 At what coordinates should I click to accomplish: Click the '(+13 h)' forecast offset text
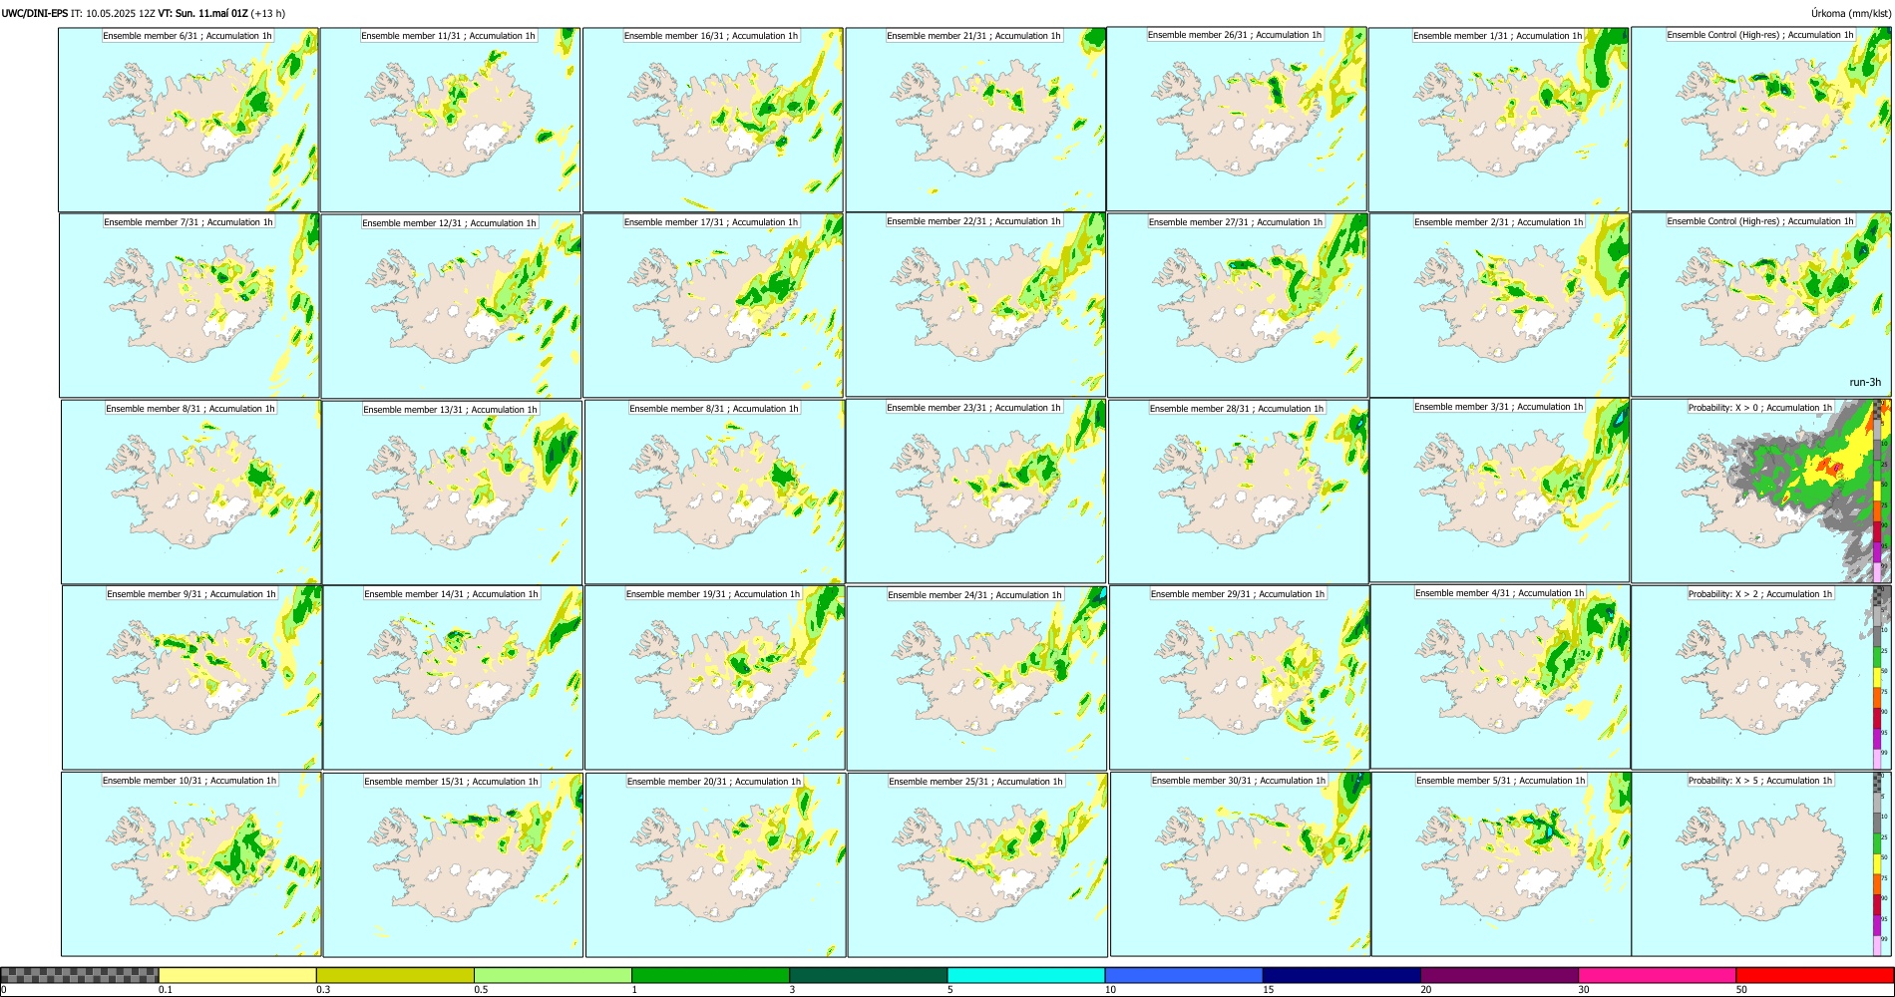coord(268,13)
